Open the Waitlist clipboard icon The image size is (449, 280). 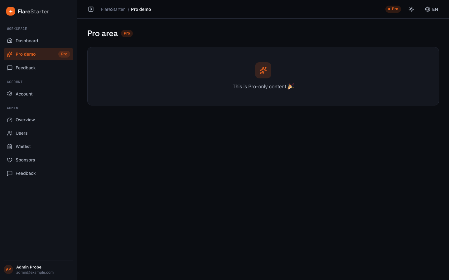click(x=10, y=147)
